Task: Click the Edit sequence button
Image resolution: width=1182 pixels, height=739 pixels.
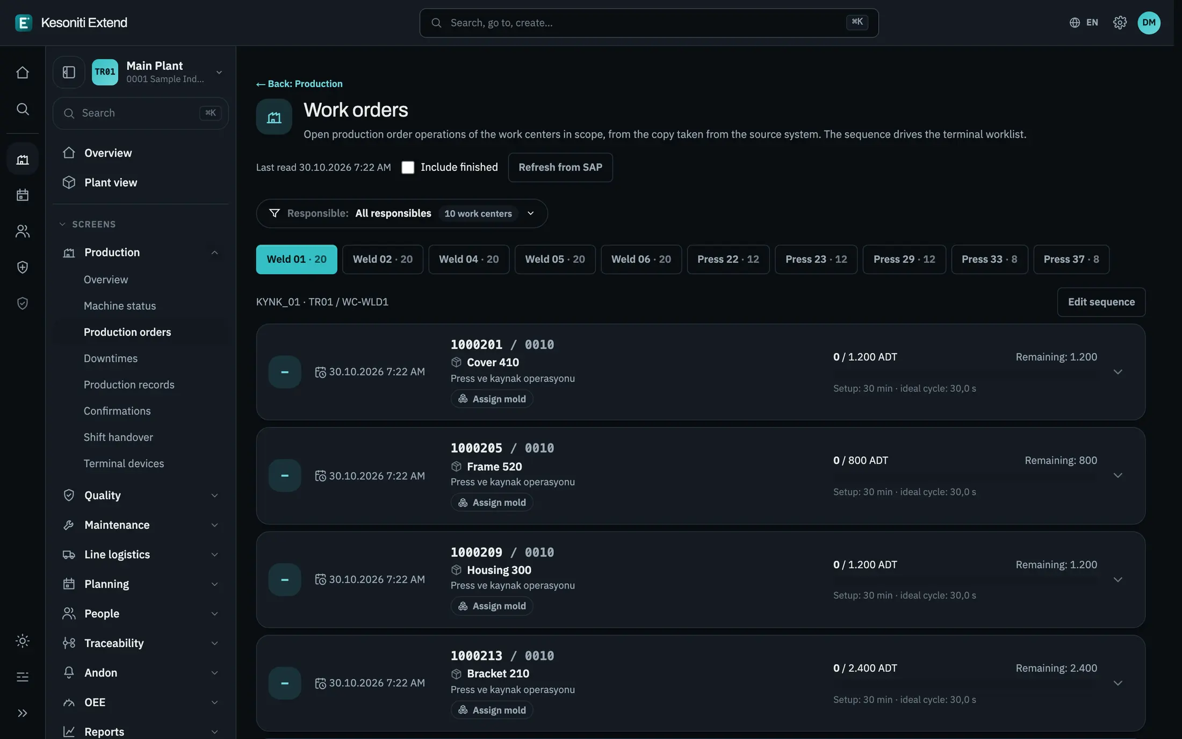Action: pyautogui.click(x=1101, y=302)
